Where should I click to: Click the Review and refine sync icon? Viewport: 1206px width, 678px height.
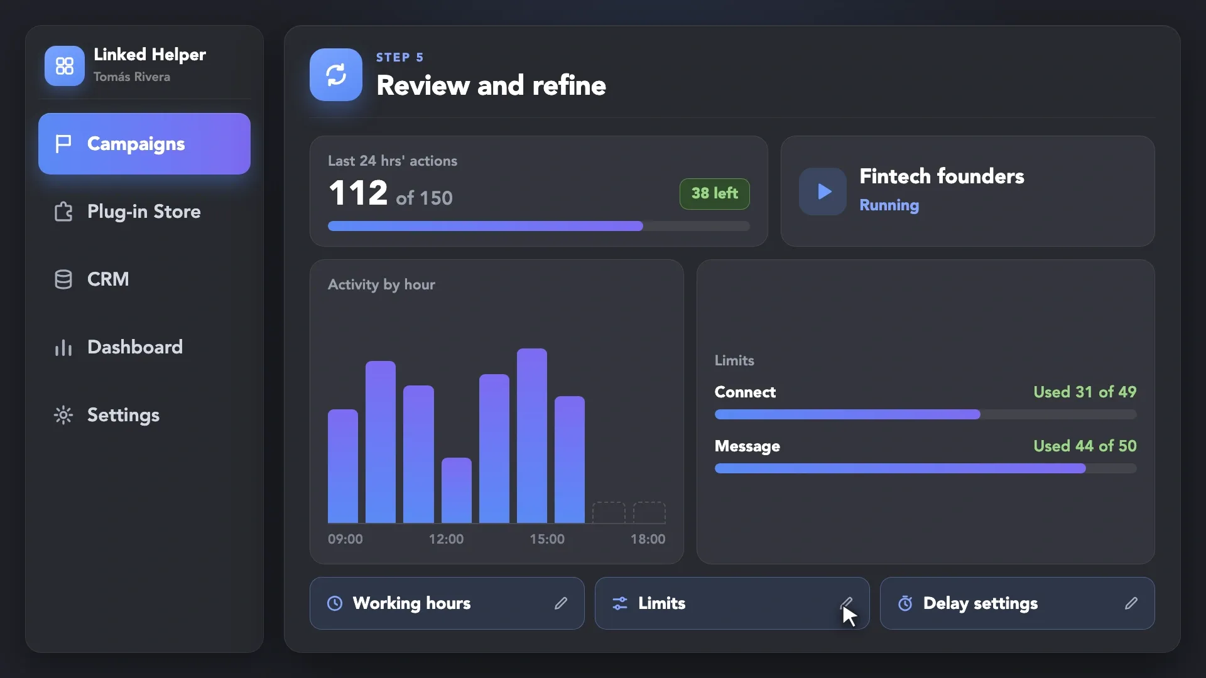click(x=336, y=75)
